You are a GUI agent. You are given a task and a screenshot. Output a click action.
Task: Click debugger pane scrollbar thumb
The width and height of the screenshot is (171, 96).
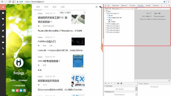(x=136, y=89)
